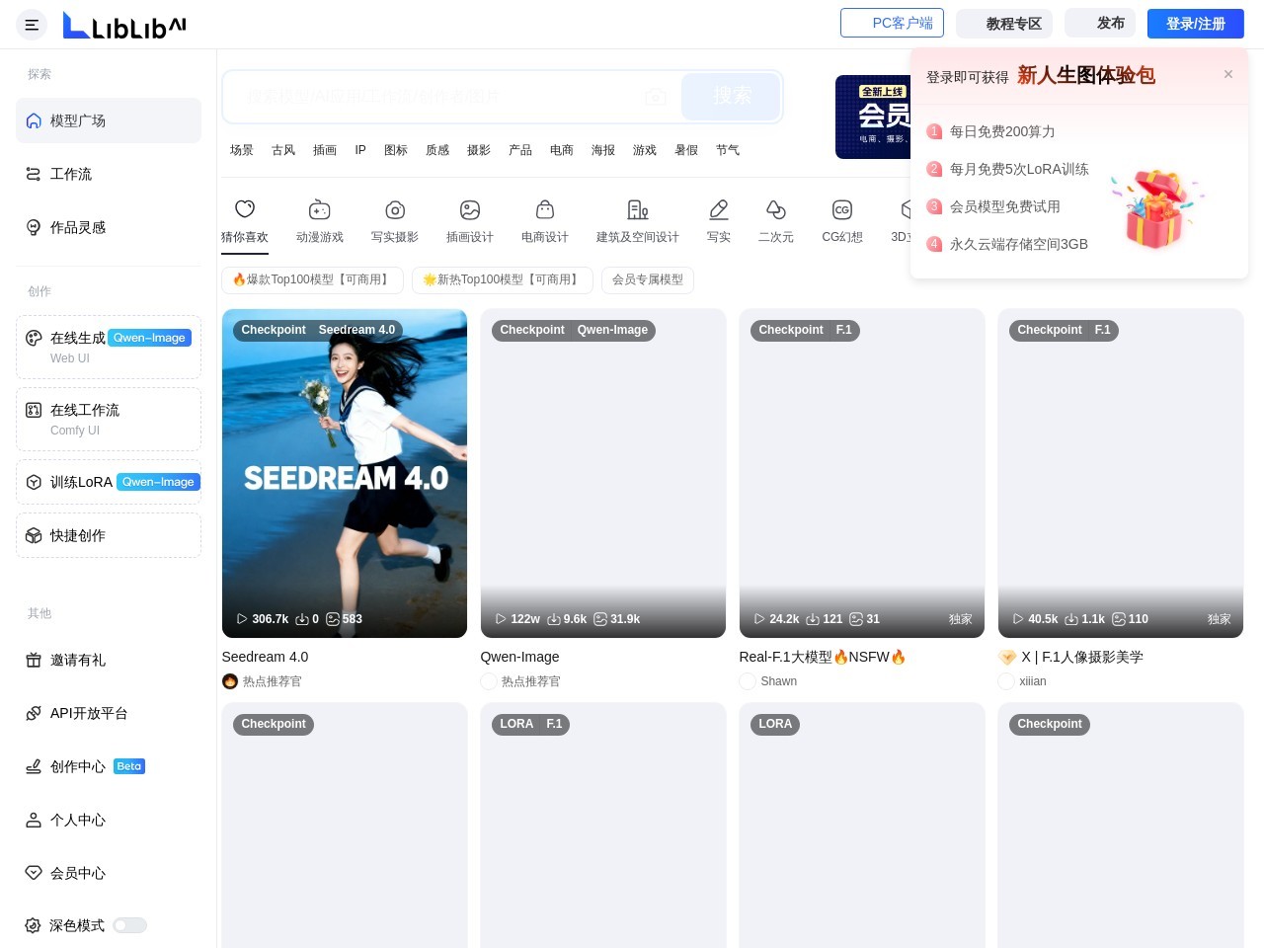Screen dimensions: 1264x948
Task: Switch to the 猜你喜欢 tab
Action: [245, 221]
